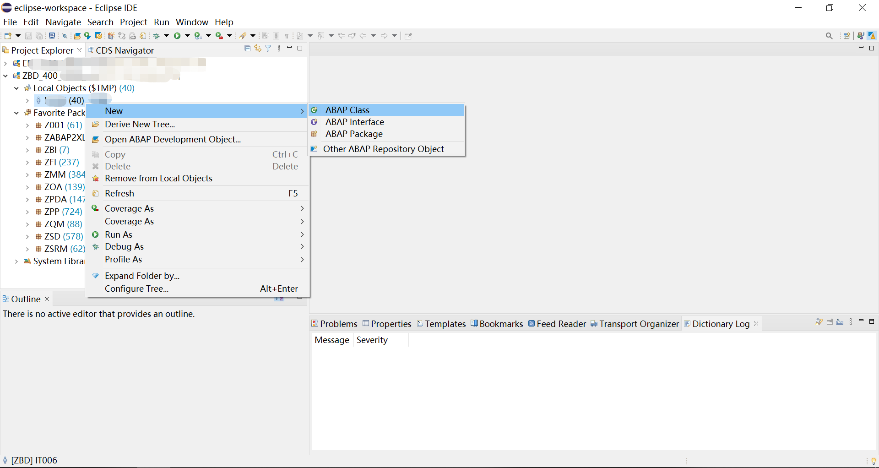Open the search (magnifier) icon at top right
The height and width of the screenshot is (468, 879).
[829, 35]
